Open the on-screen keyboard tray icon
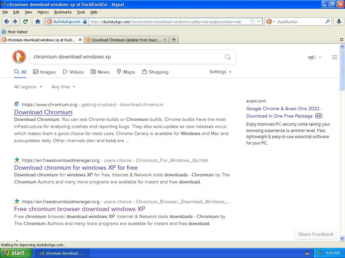The width and height of the screenshot is (345, 258). [307, 253]
